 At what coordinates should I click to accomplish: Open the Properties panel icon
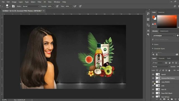148,19
